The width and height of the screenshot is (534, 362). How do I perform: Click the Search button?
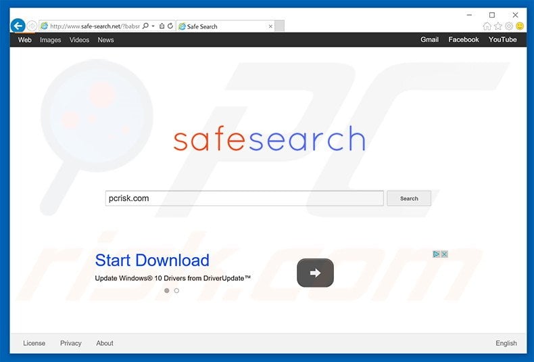click(409, 198)
